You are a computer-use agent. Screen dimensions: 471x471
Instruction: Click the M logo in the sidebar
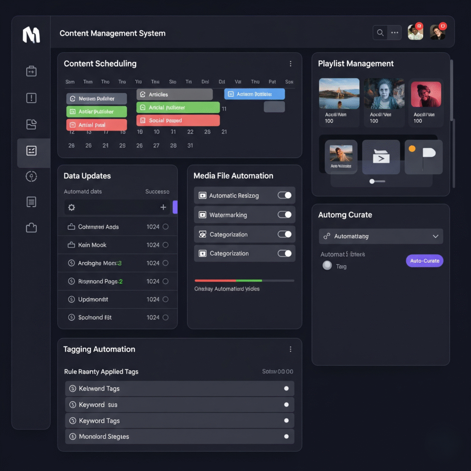[31, 35]
